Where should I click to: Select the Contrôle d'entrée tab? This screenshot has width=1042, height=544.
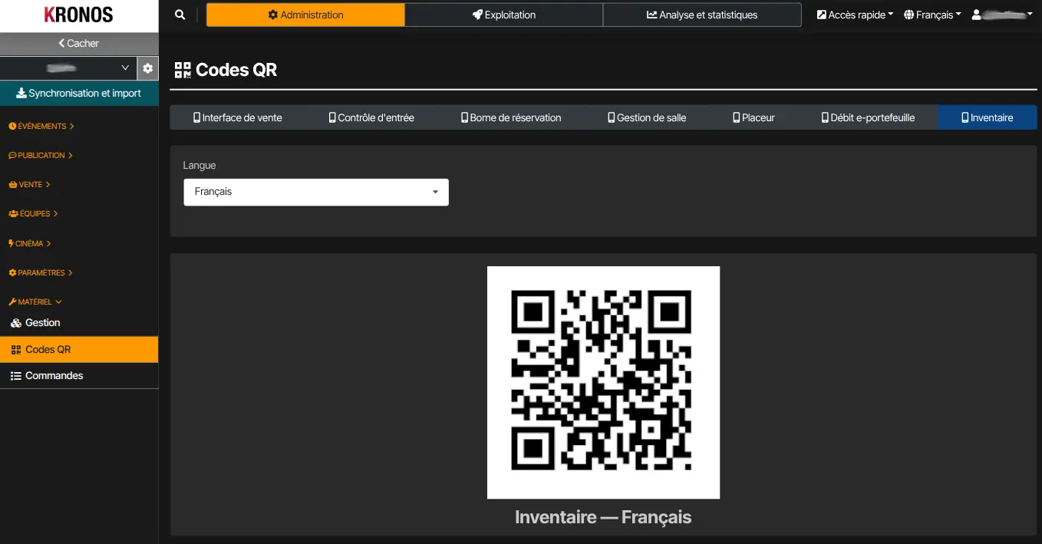coord(371,117)
